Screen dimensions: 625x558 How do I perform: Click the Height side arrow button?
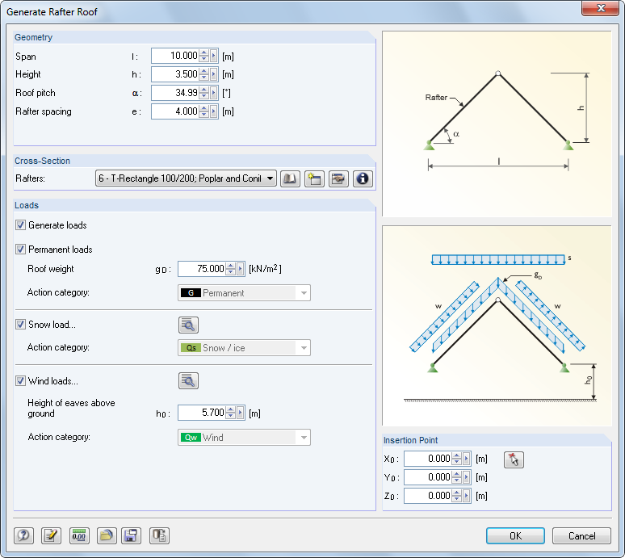(214, 74)
